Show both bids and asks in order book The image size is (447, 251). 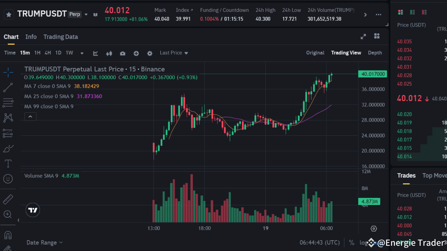tap(401, 12)
